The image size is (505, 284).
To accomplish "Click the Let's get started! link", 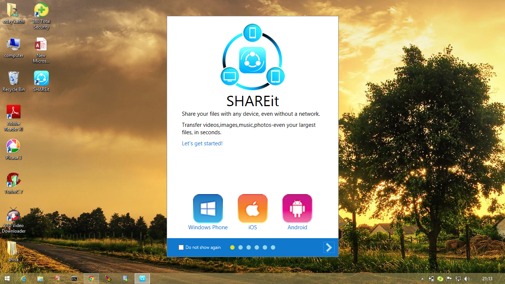I will (x=202, y=143).
